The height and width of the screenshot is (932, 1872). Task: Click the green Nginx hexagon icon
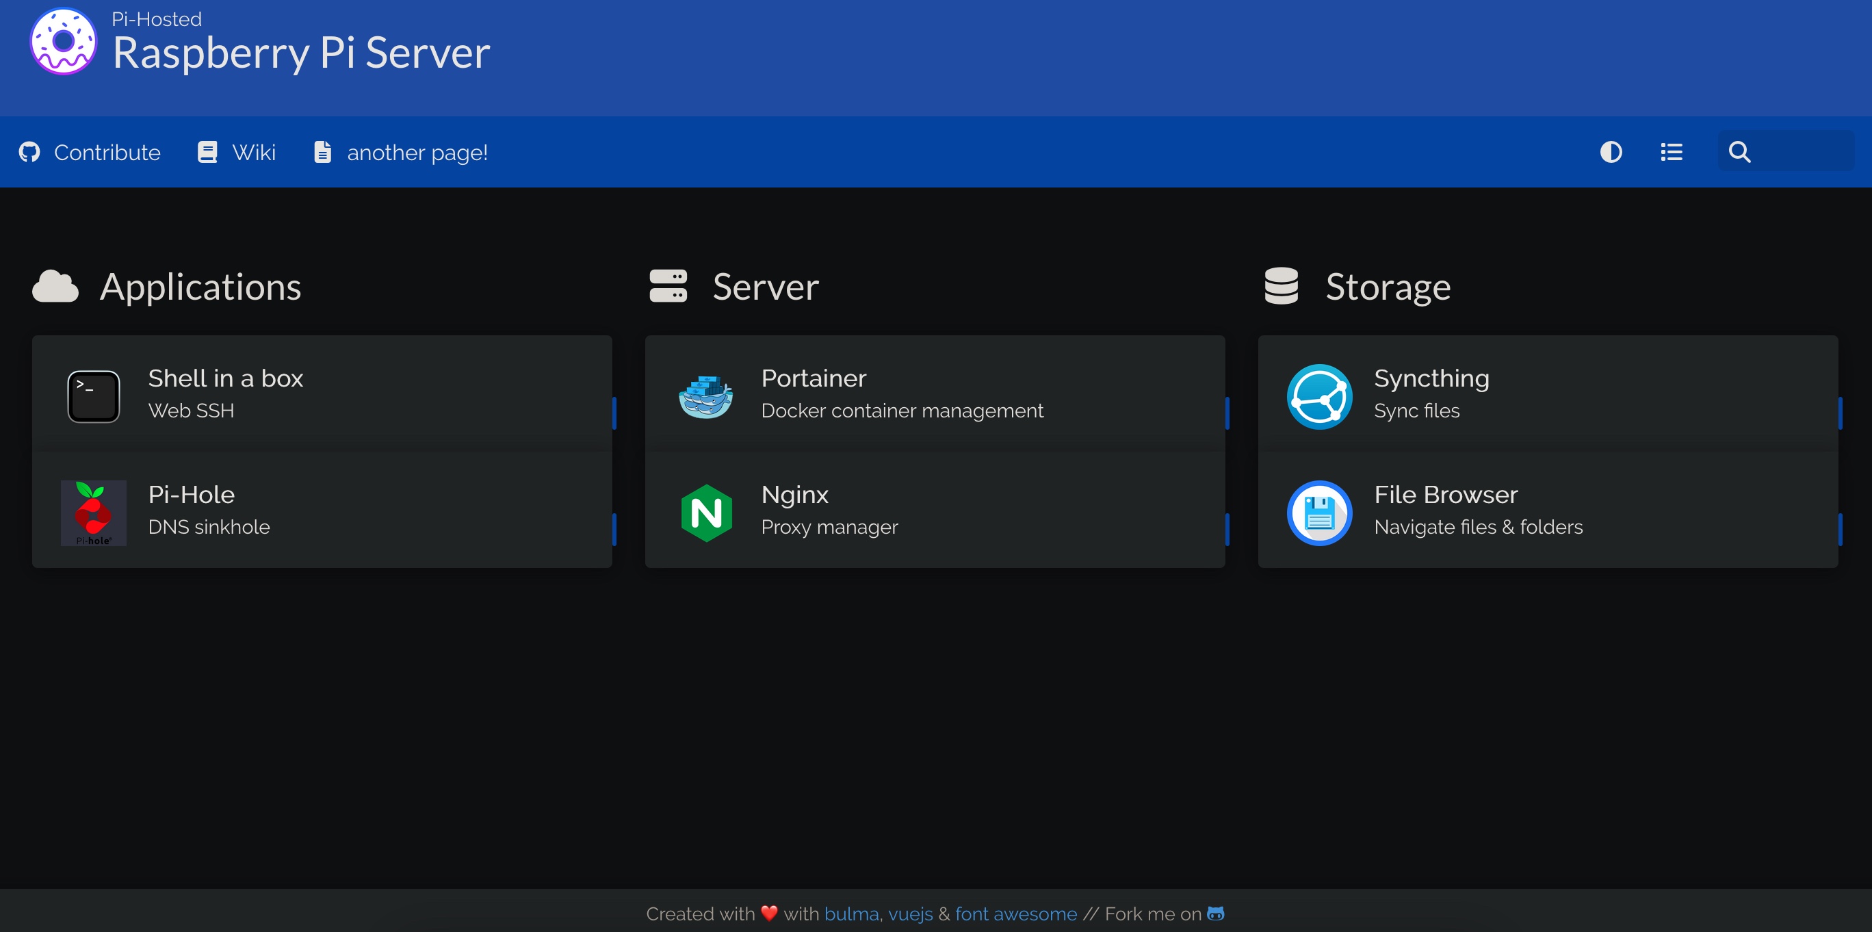tap(705, 513)
